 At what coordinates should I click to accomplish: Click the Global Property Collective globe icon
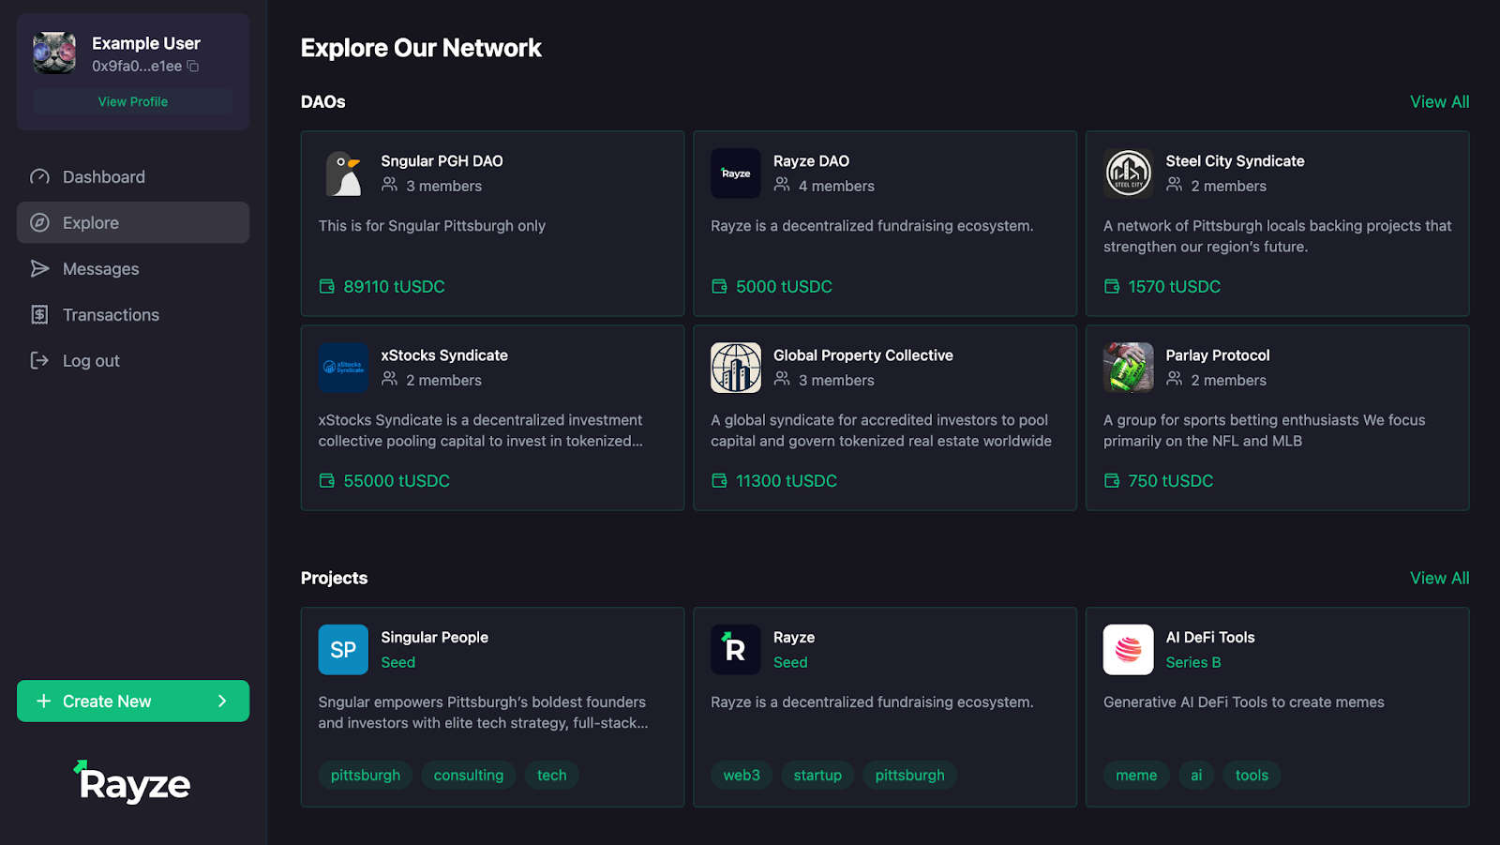coord(736,368)
